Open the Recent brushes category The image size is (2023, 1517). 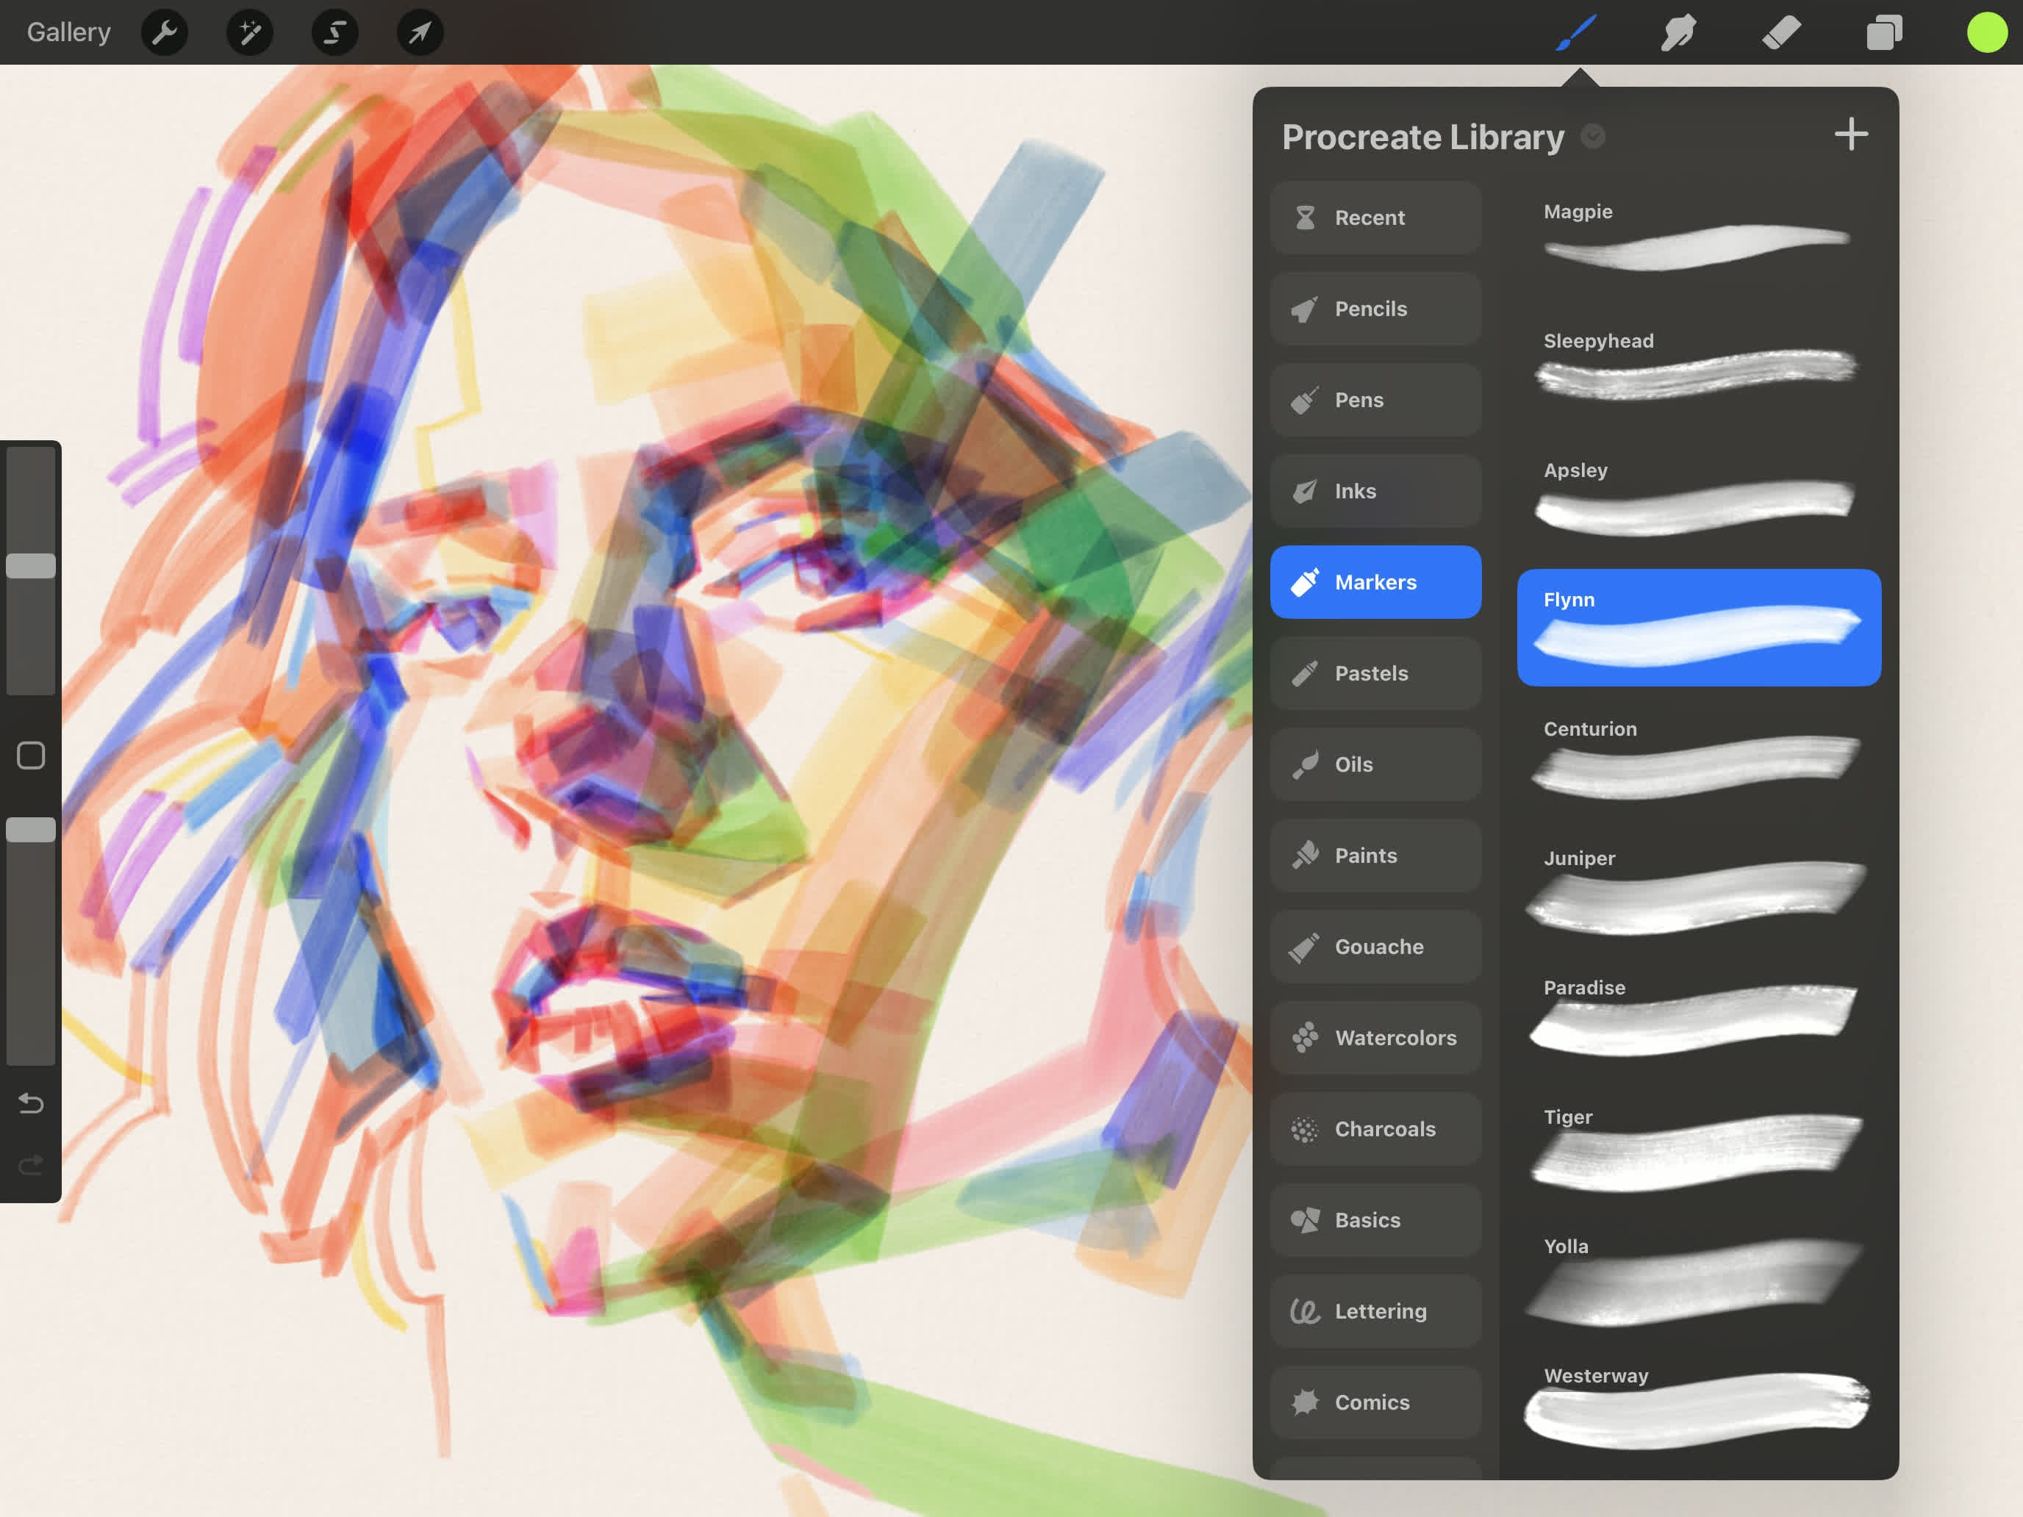pos(1375,218)
